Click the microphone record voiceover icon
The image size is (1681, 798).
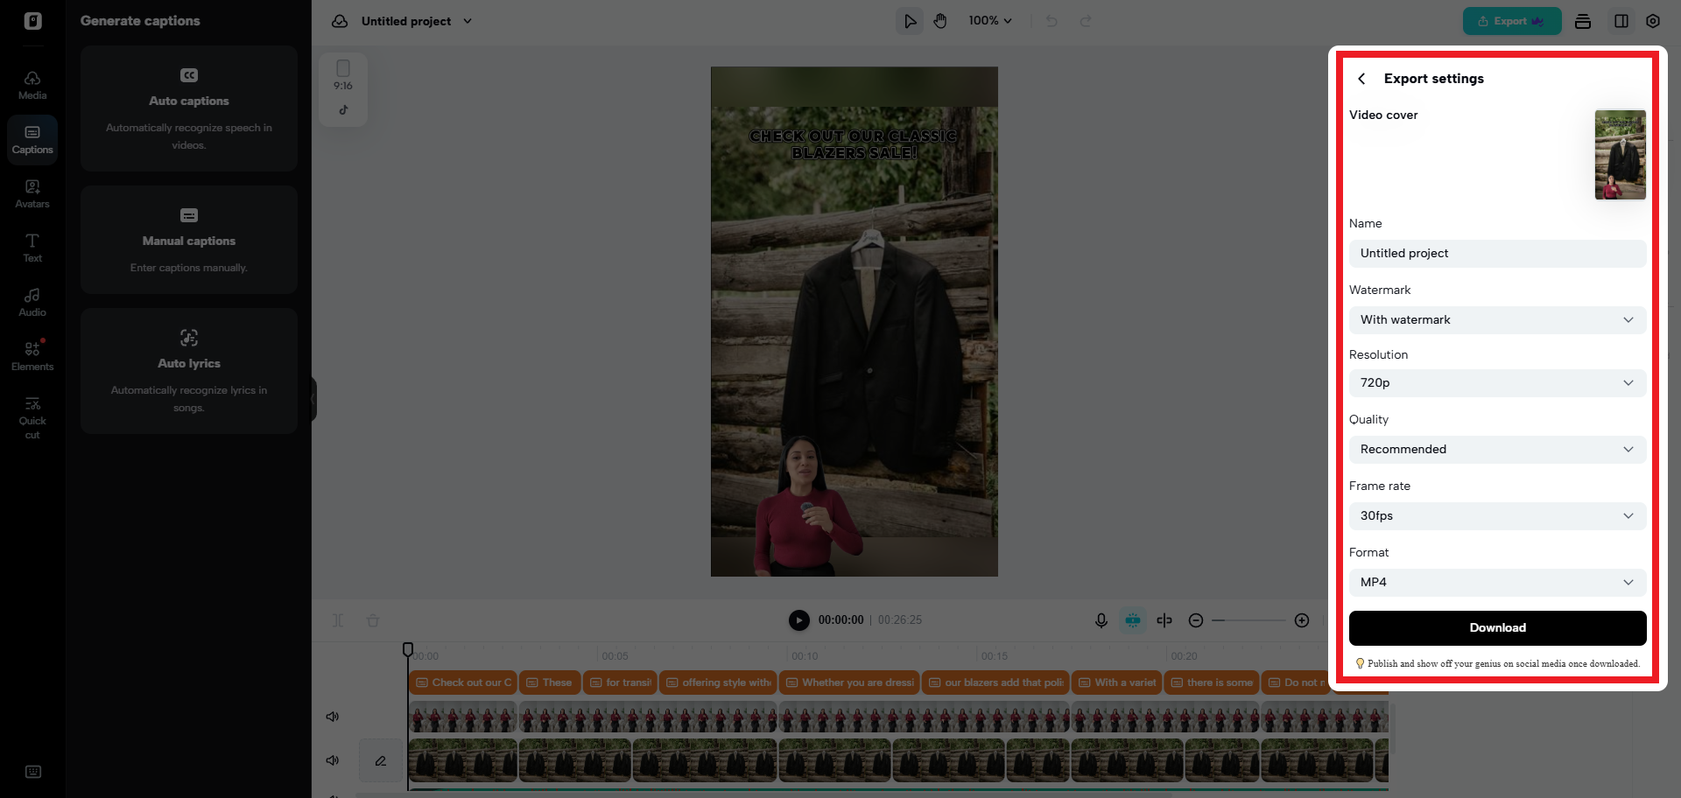(x=1101, y=620)
